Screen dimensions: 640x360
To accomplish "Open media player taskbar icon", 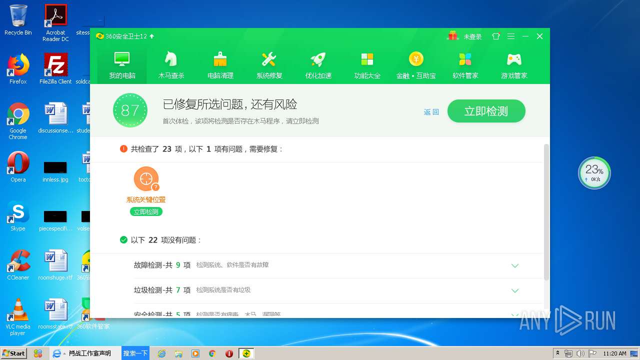I will click(195, 353).
